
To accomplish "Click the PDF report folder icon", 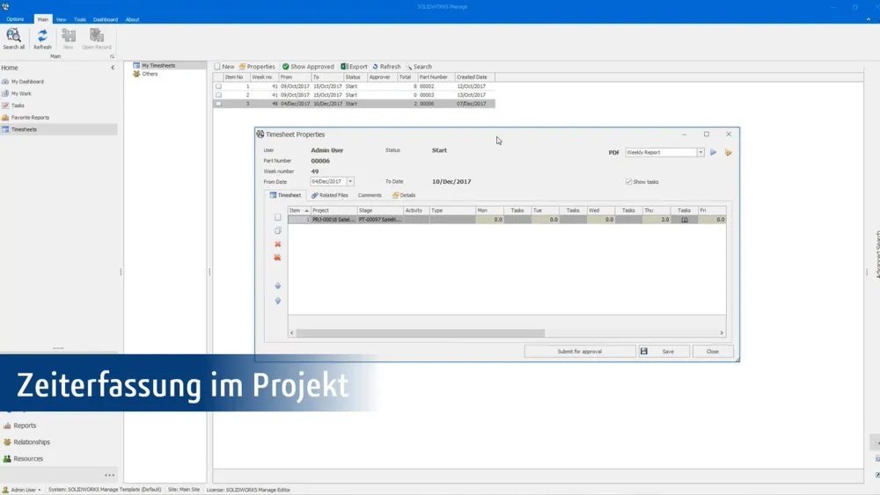I will point(729,152).
